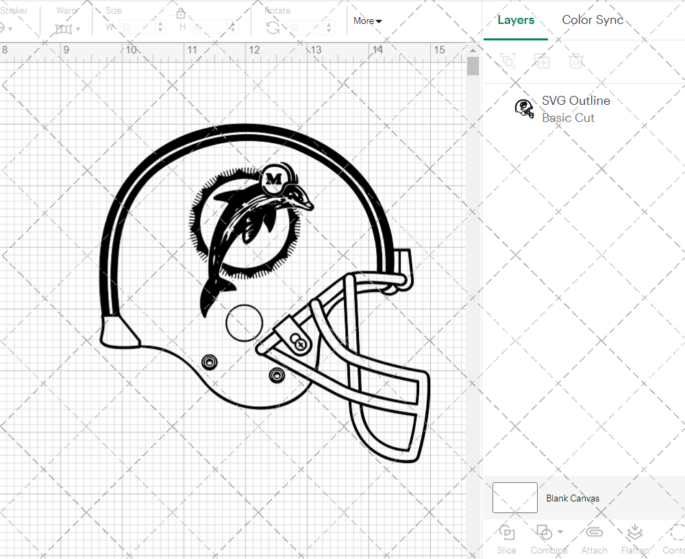The image size is (685, 559).
Task: Click the Warp effect icon
Action: click(x=65, y=29)
